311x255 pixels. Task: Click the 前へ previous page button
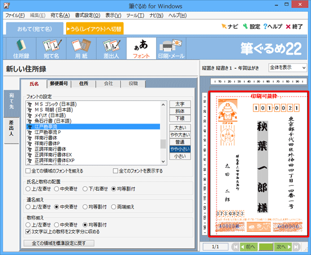pyautogui.click(x=249, y=247)
